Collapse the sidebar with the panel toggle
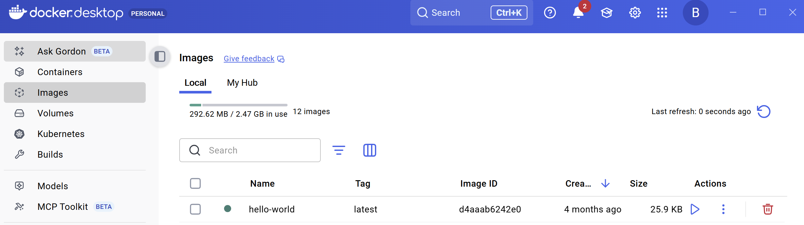 coord(160,56)
